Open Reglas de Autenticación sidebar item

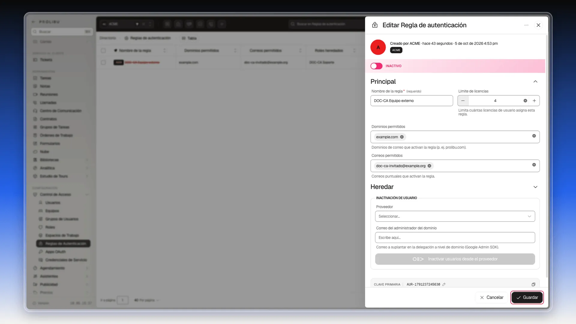point(63,244)
